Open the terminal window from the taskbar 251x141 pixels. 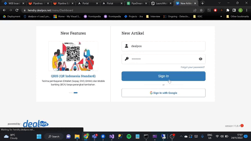[x=146, y=137]
